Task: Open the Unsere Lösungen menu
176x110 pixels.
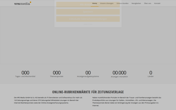Action: [x=107, y=3]
